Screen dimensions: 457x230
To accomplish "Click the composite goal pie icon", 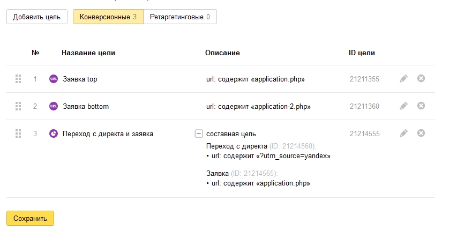I will pyautogui.click(x=54, y=133).
